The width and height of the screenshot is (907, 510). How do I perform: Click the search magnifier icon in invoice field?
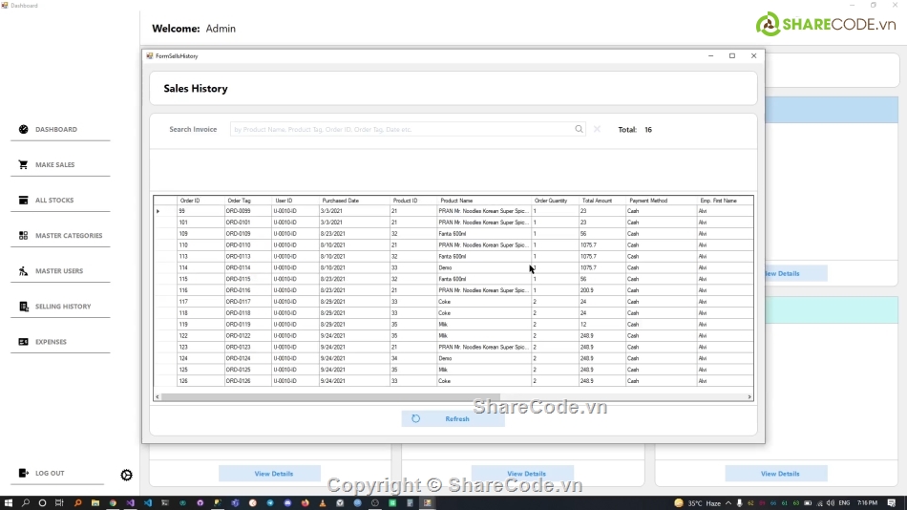point(579,129)
